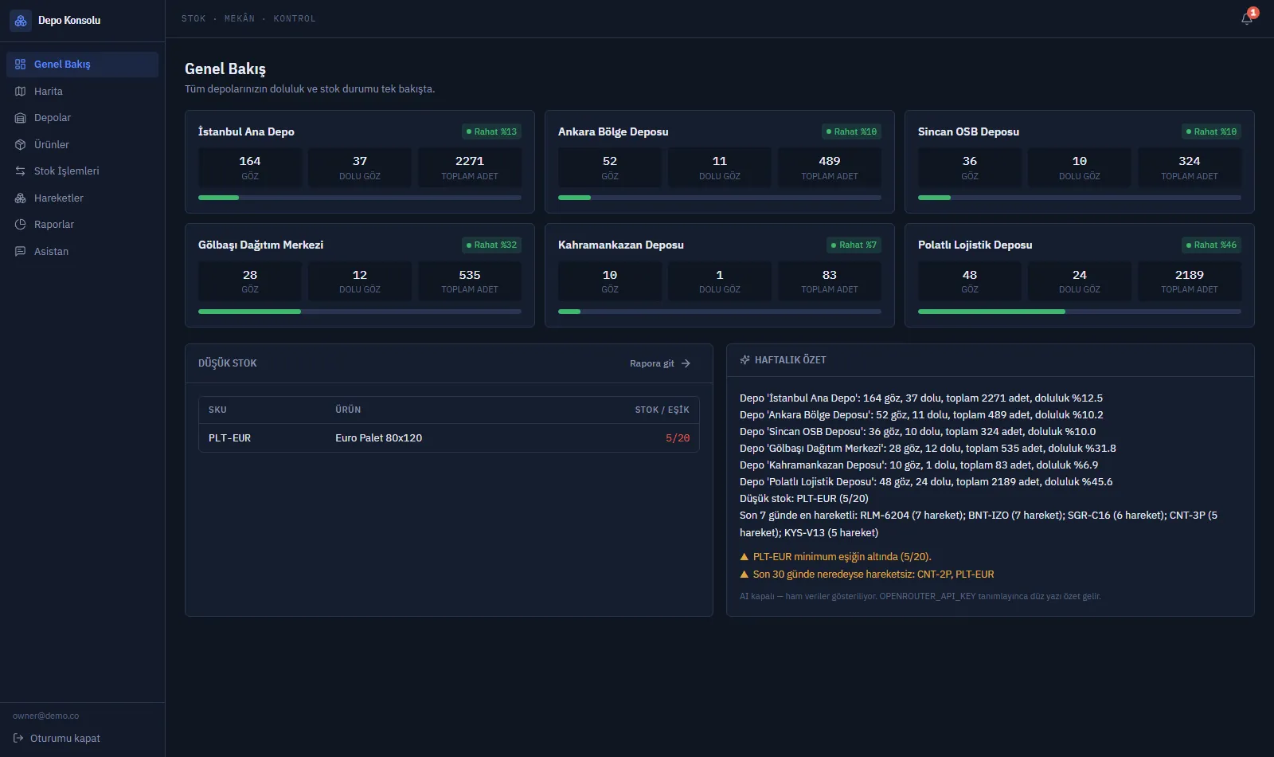The width and height of the screenshot is (1274, 757).
Task: Click the Ankara Bölge Deposu title
Action: click(x=613, y=131)
